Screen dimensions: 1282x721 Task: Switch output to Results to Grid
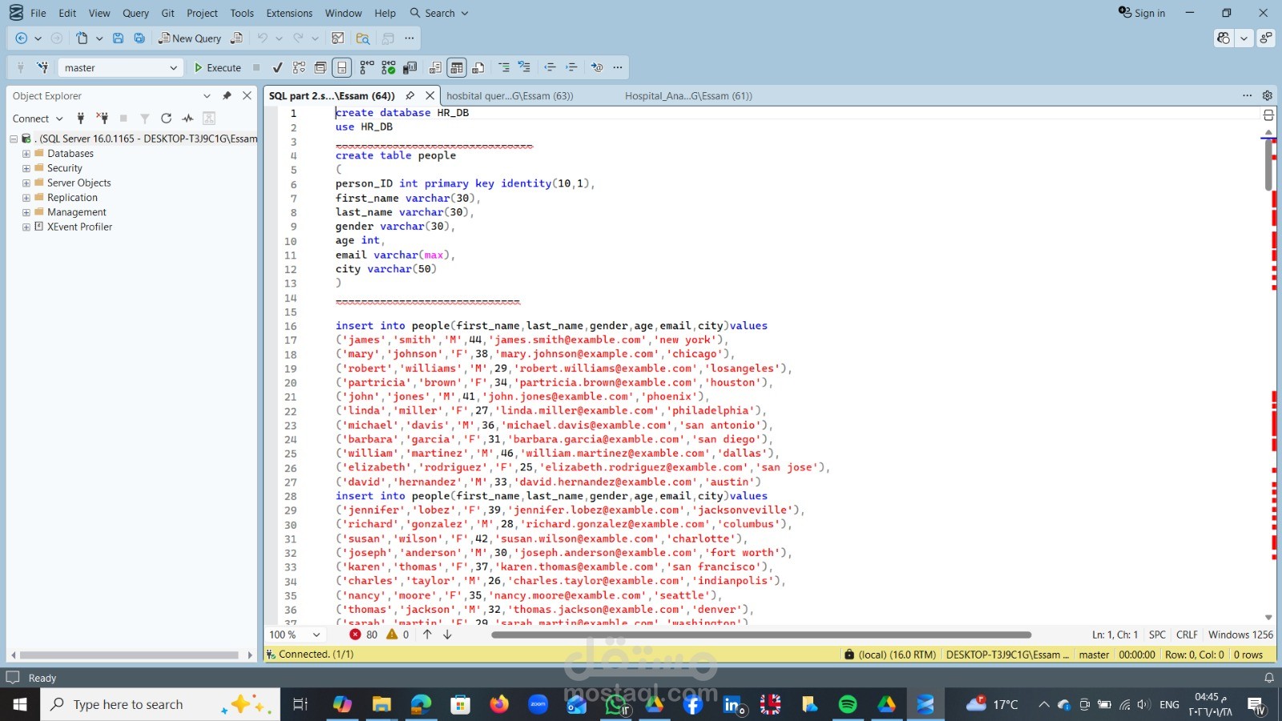(457, 68)
